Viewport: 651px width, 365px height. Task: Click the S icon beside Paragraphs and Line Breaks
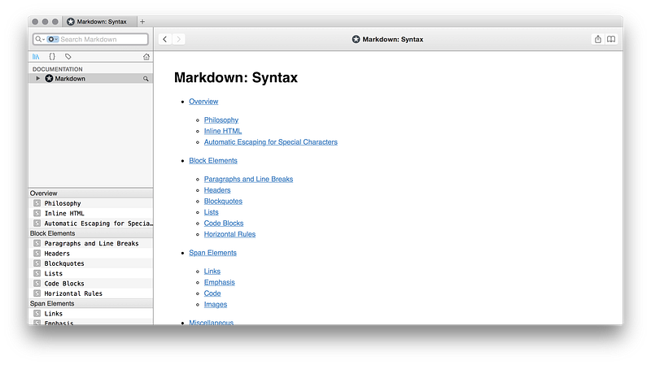pyautogui.click(x=37, y=244)
